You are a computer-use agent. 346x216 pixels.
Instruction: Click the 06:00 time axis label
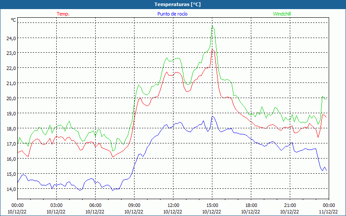pyautogui.click(x=95, y=206)
